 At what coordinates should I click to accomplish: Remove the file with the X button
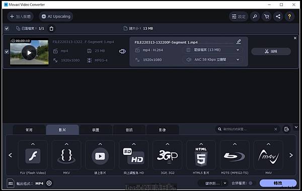(x=295, y=38)
